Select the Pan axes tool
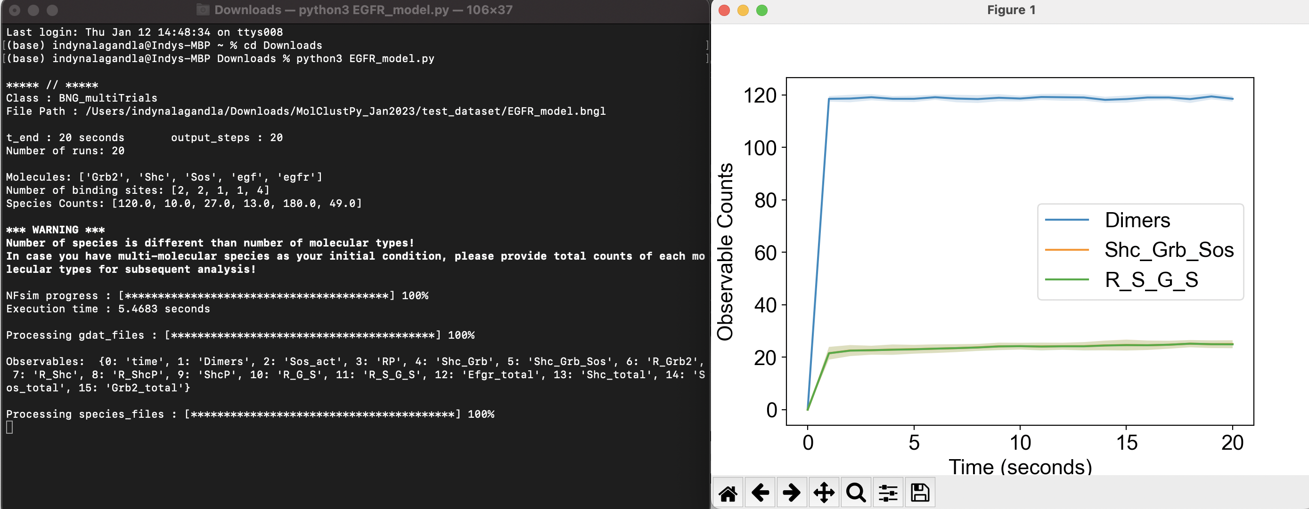This screenshot has height=509, width=1309. [824, 492]
